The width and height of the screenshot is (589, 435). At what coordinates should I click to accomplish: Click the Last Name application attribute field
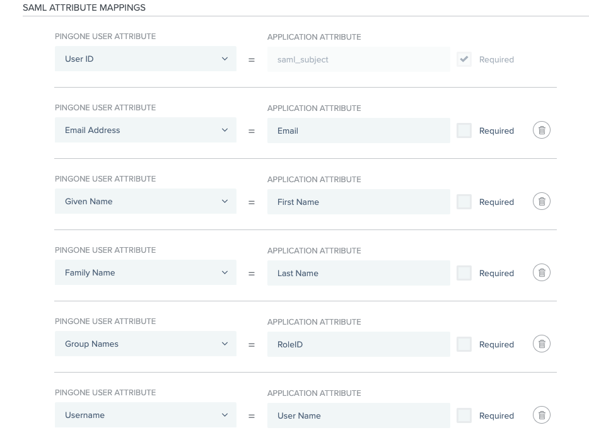358,273
